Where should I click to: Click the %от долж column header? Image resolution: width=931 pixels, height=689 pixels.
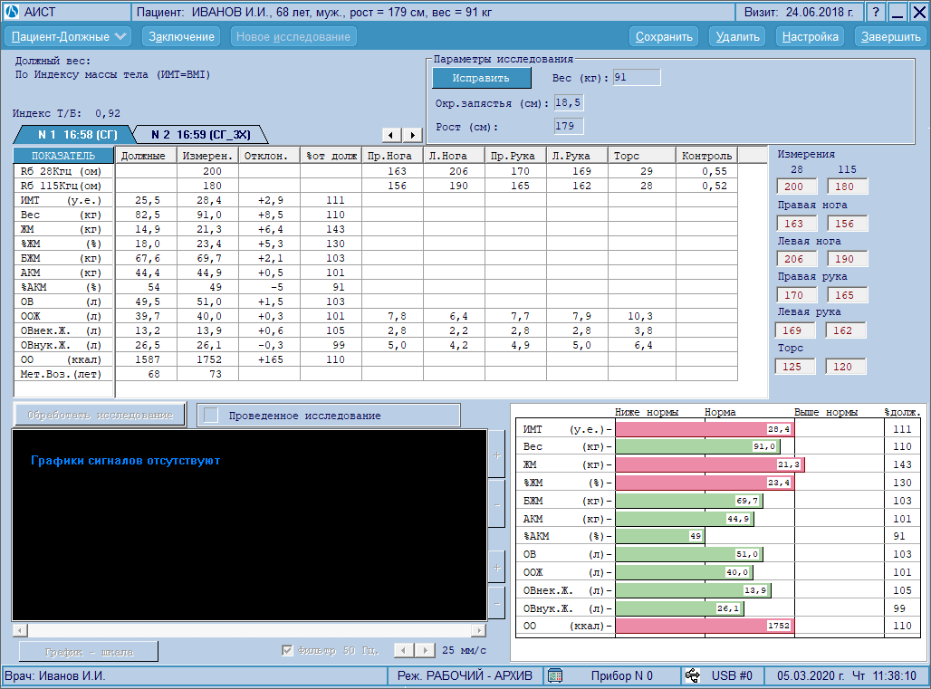tap(331, 156)
